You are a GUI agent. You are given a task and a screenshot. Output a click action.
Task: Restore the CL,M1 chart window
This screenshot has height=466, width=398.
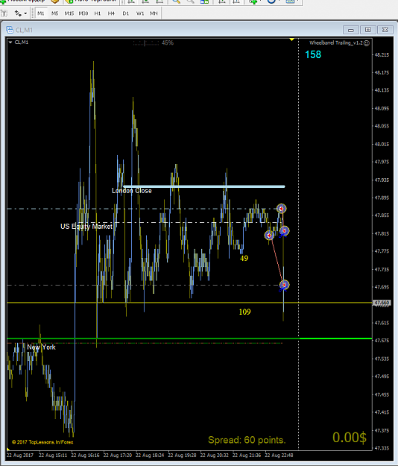point(368,30)
